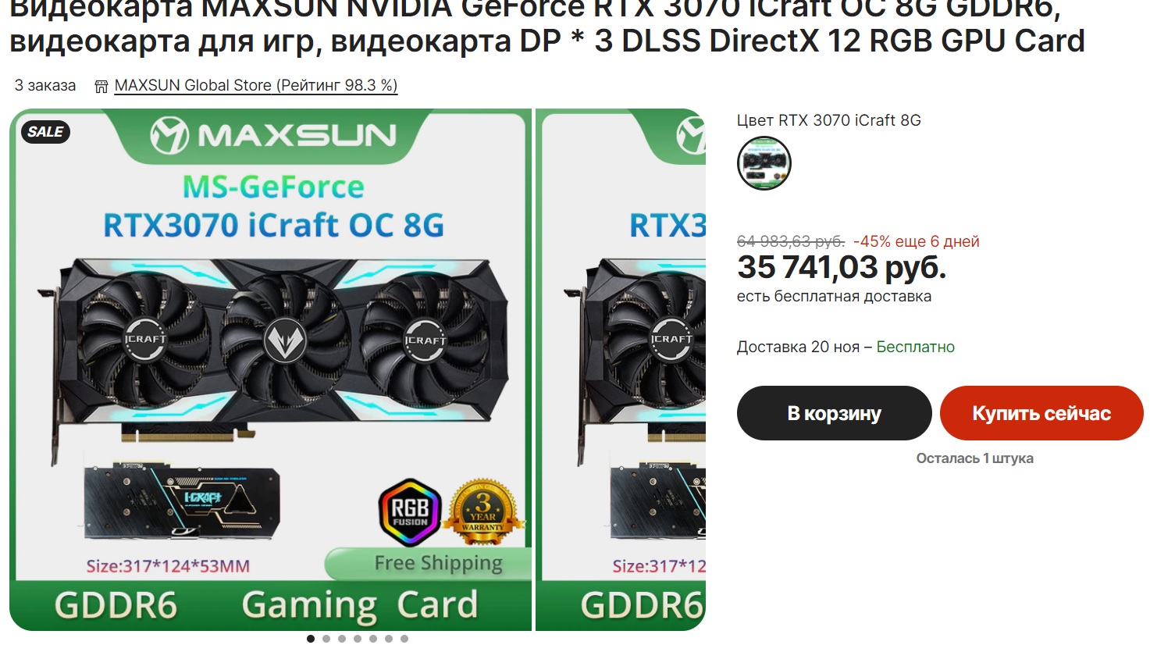Viewport: 1150px width, 645px height.
Task: Select the RTX 3070 iCraft 8G color swatch
Action: [764, 163]
